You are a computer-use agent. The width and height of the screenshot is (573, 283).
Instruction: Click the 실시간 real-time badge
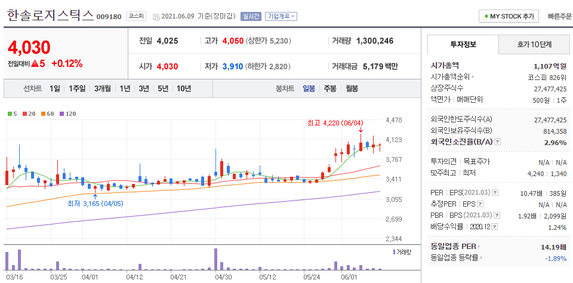point(251,16)
